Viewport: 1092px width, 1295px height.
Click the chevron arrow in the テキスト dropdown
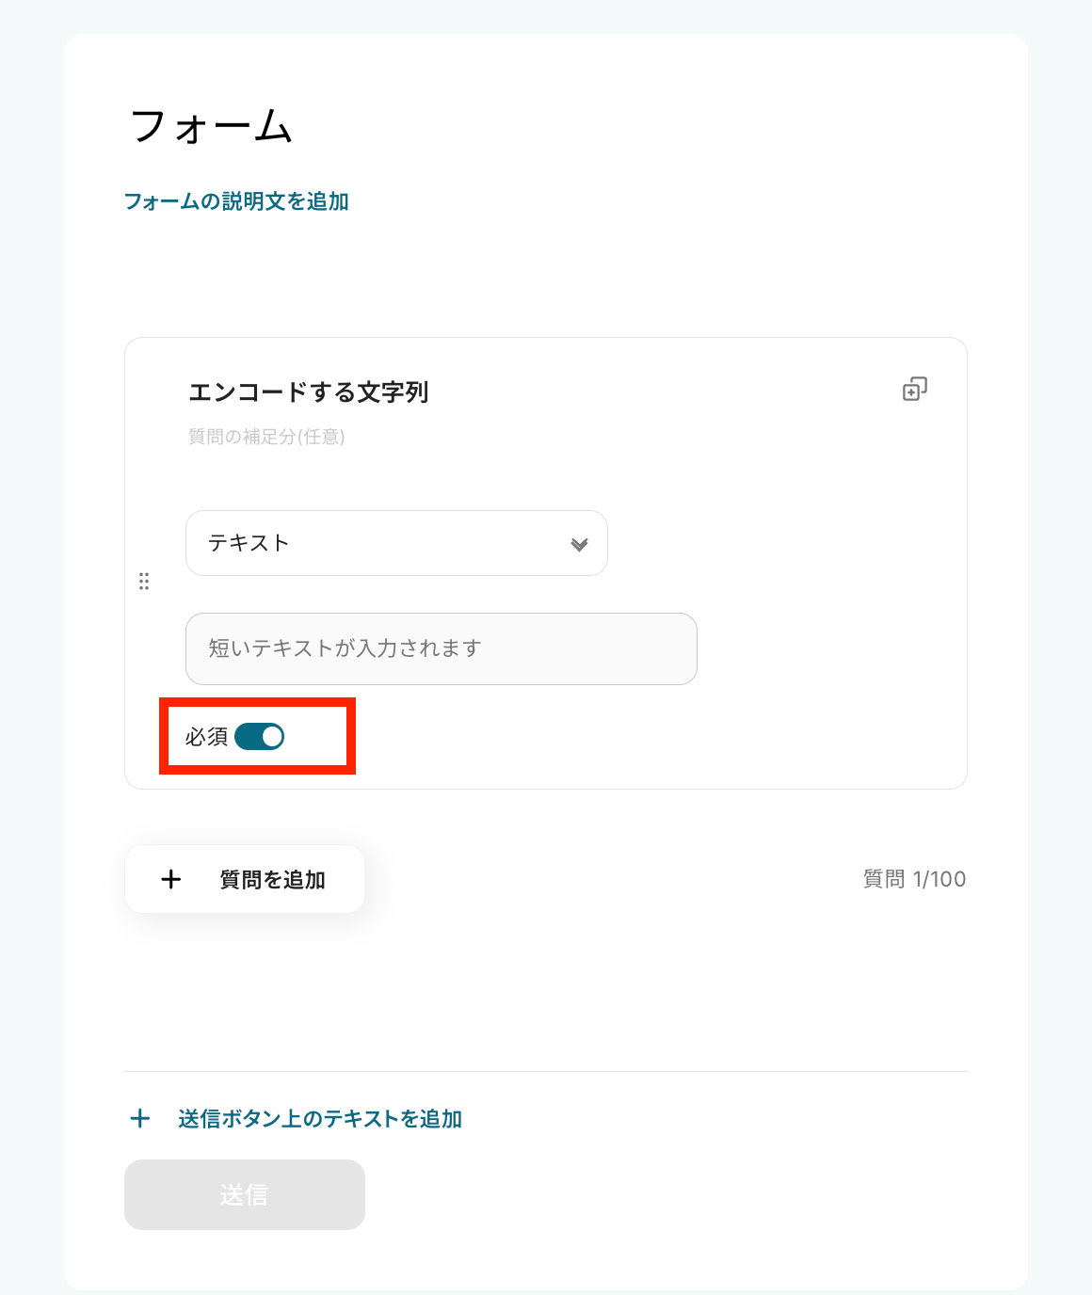[579, 544]
